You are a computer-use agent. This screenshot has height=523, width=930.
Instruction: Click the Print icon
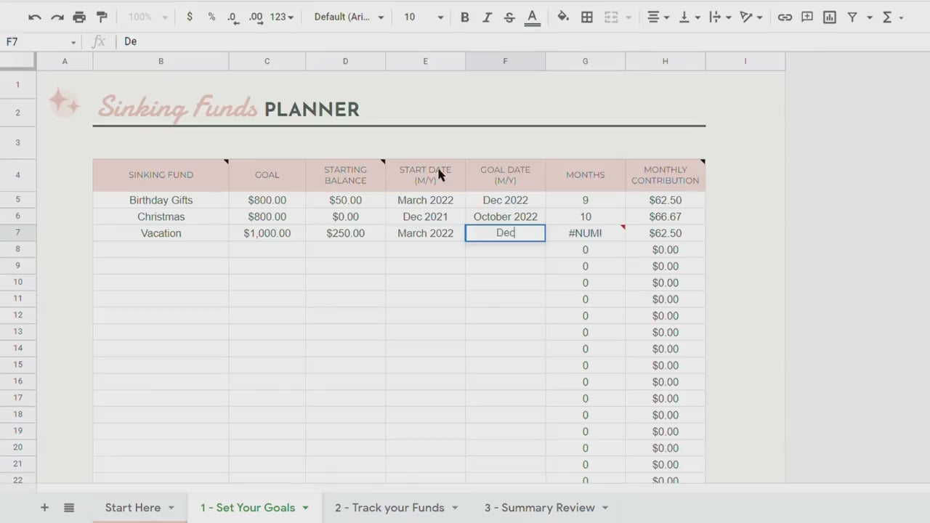click(79, 17)
